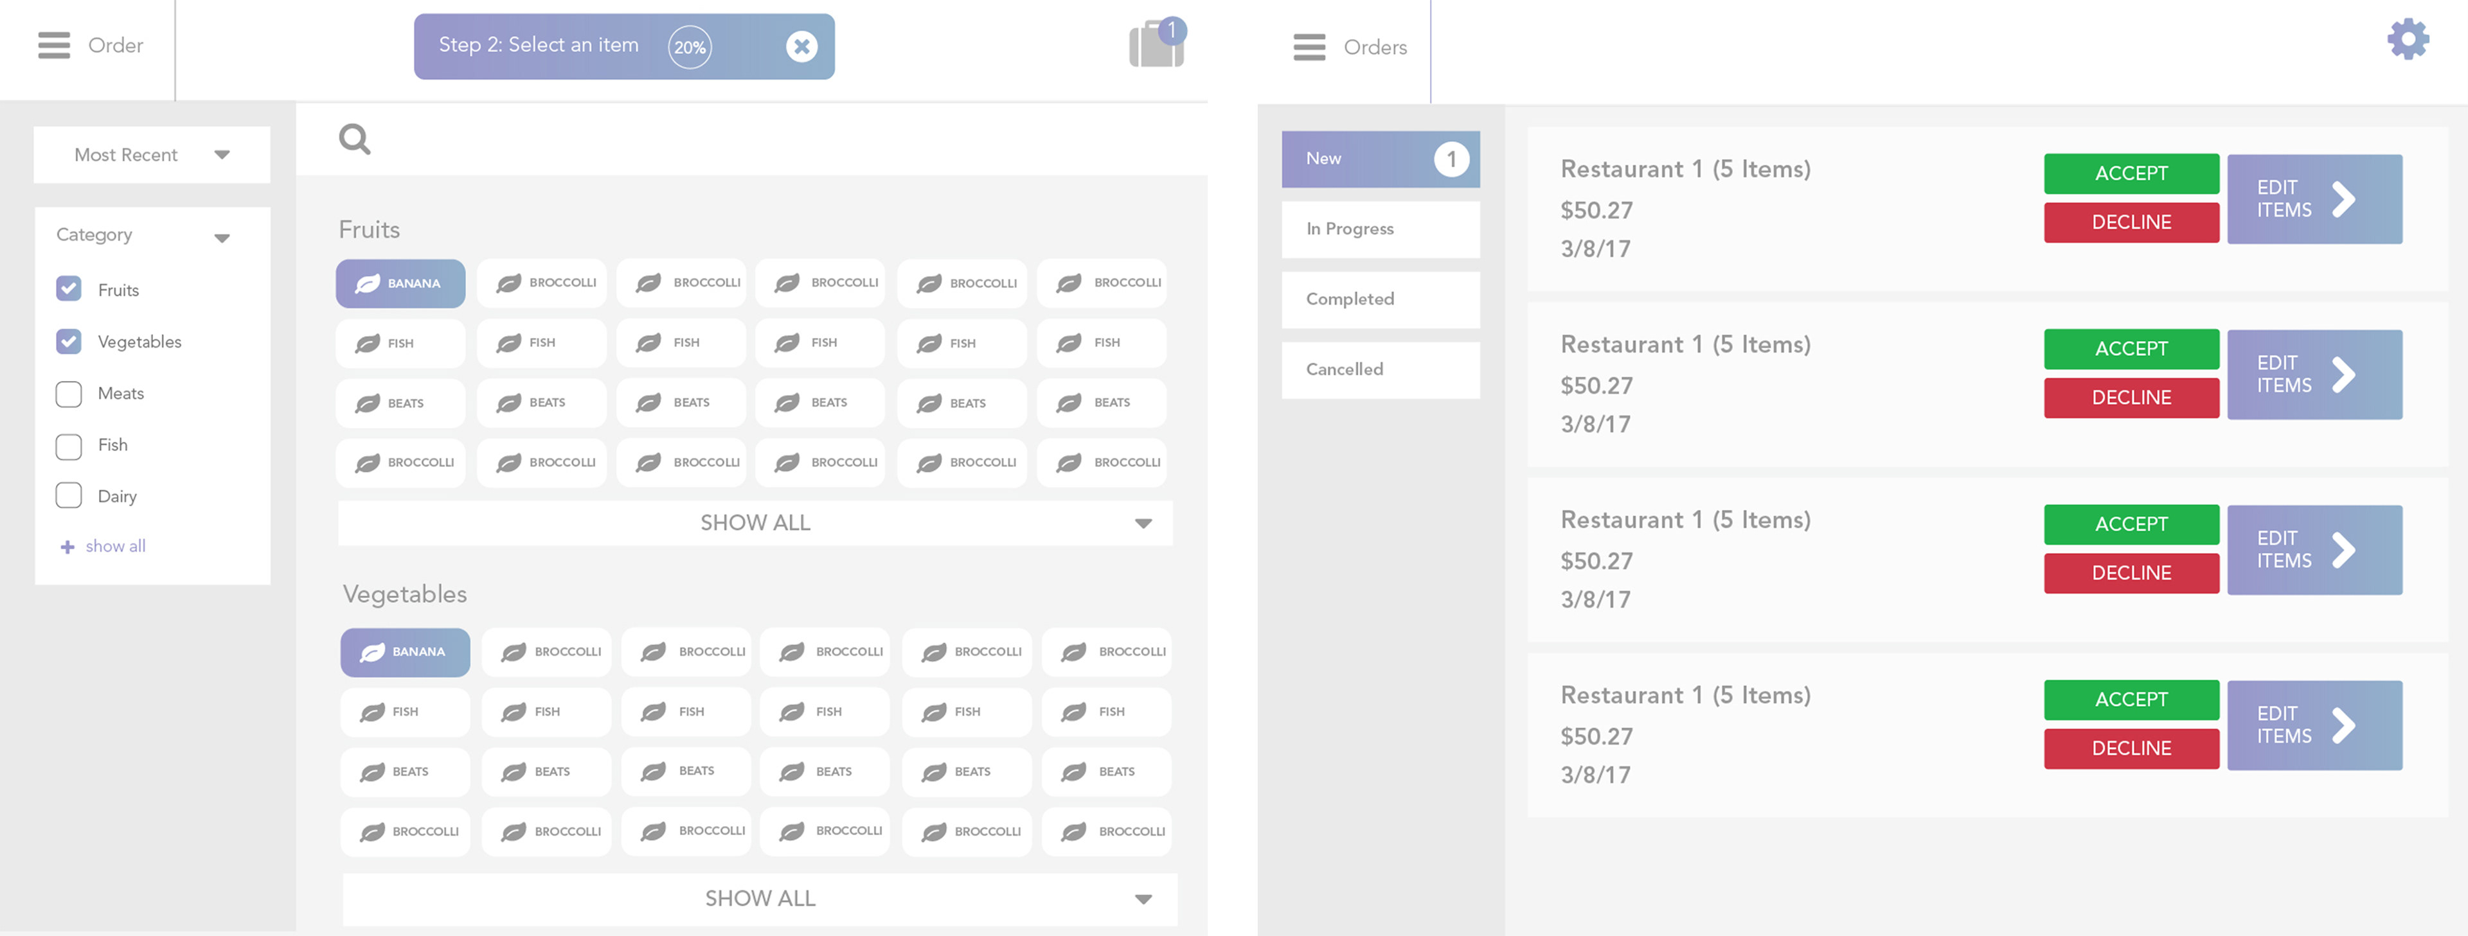2468x936 pixels.
Task: Click the Order page title
Action: click(115, 45)
